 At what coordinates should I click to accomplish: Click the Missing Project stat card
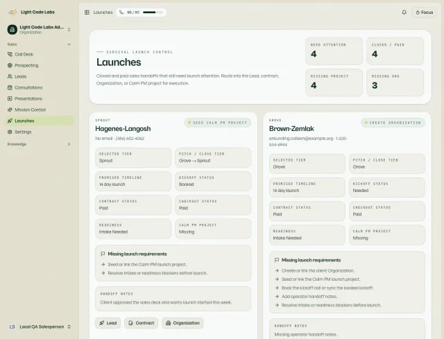(334, 82)
